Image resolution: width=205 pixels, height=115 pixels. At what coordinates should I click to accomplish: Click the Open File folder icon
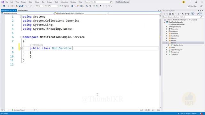pyautogui.click(x=17, y=6)
